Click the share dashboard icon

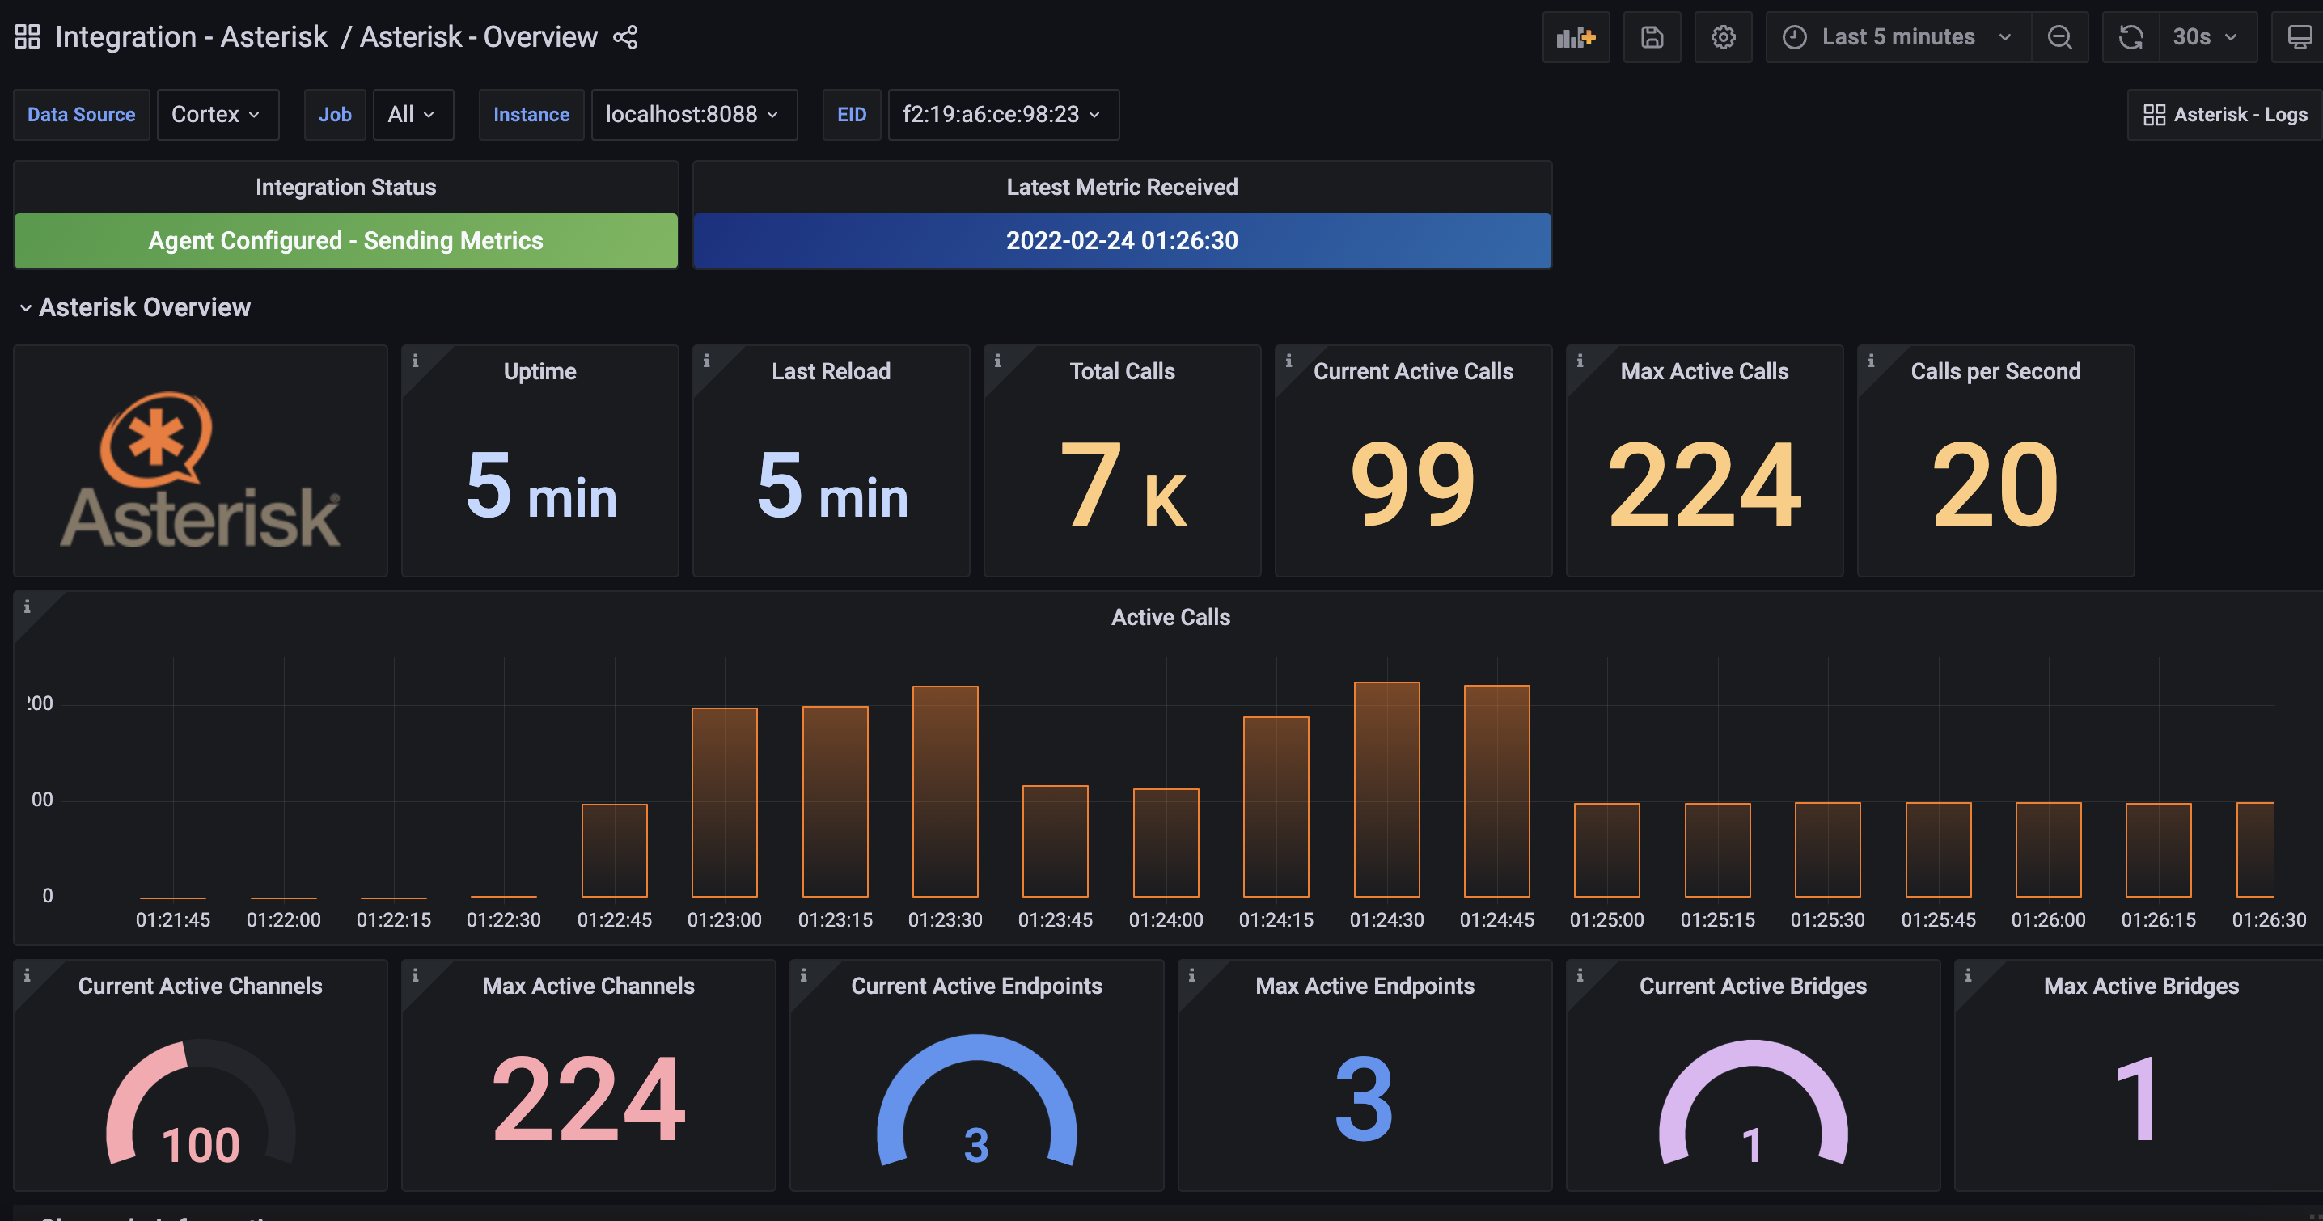point(625,37)
